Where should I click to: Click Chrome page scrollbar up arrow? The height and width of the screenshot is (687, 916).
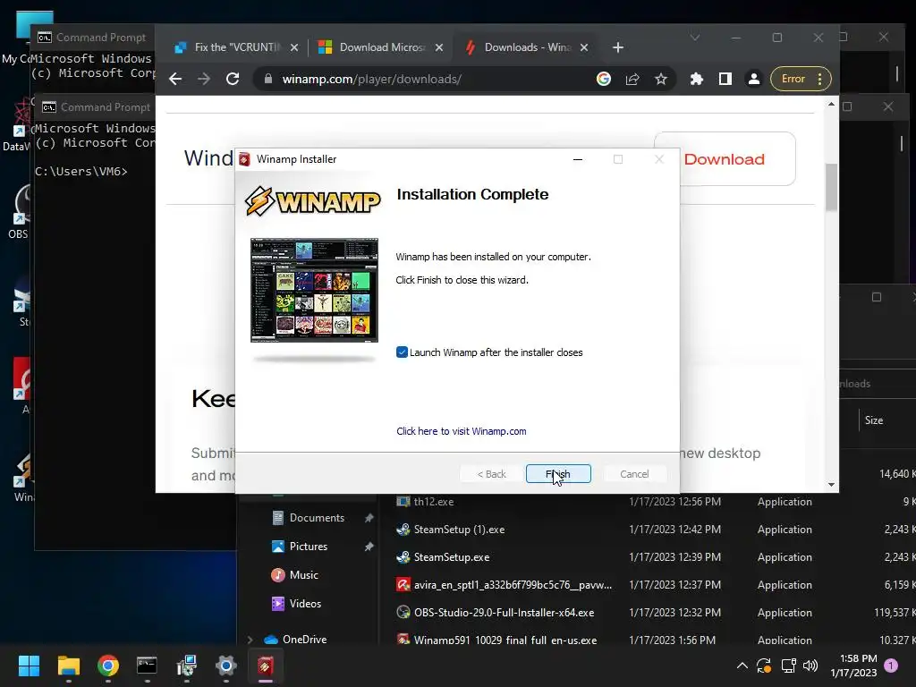[x=831, y=104]
